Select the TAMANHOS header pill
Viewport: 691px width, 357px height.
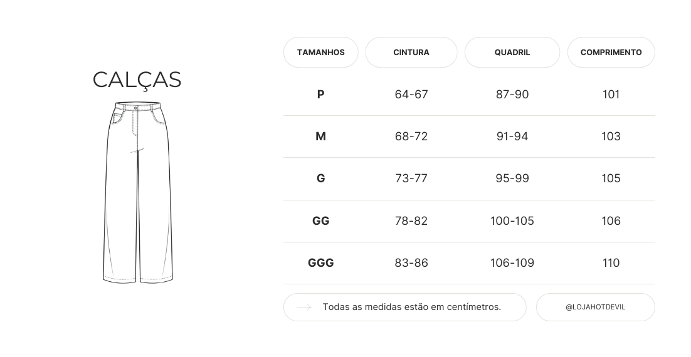pyautogui.click(x=320, y=53)
